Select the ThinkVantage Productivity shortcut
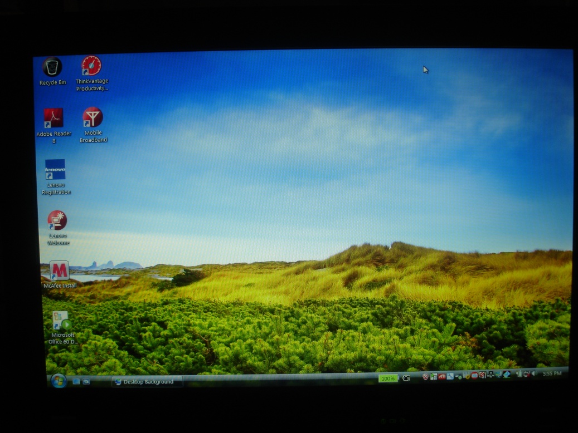 coord(92,73)
